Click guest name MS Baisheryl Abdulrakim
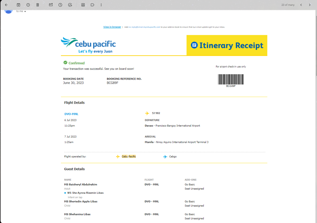317x223 pixels. coord(80,184)
